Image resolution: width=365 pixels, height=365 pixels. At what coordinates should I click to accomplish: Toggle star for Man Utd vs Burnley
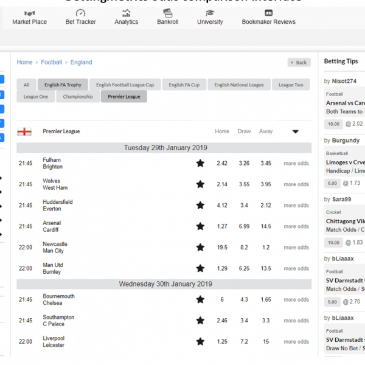click(200, 268)
